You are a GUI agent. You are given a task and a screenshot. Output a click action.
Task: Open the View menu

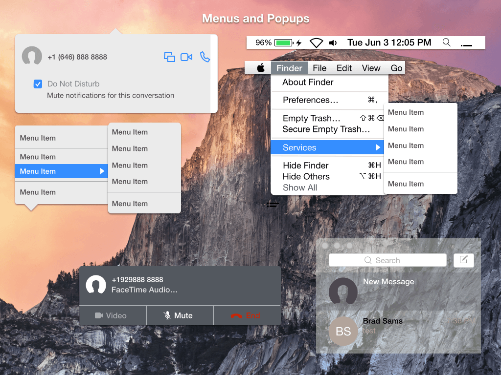[371, 68]
